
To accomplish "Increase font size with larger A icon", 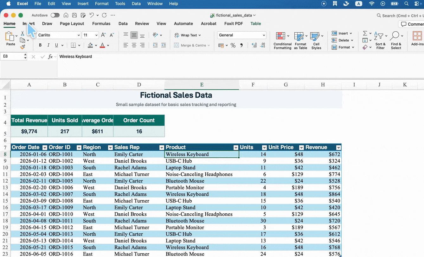I will point(103,35).
